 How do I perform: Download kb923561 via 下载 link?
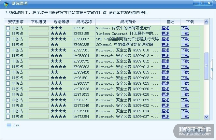click(185, 50)
